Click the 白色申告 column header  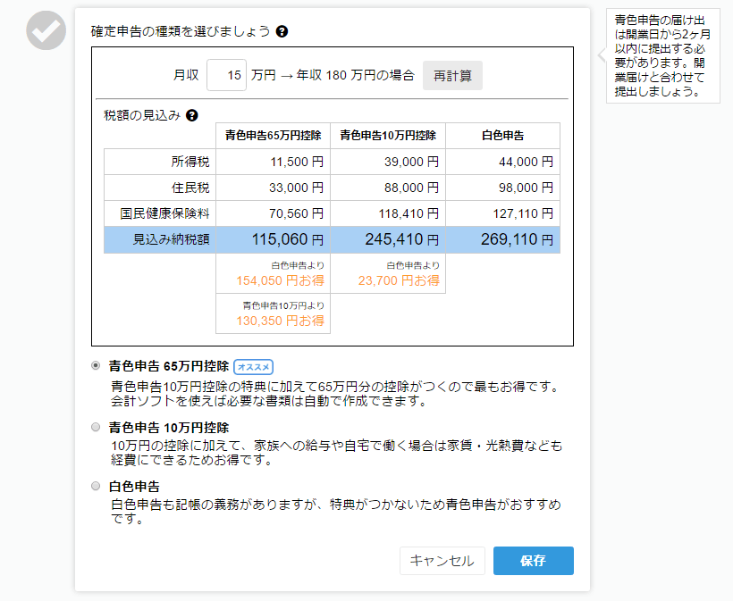click(502, 136)
